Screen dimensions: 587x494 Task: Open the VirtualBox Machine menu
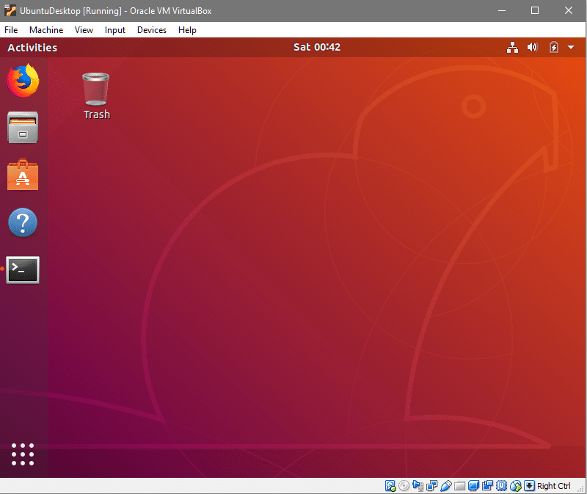click(x=46, y=30)
